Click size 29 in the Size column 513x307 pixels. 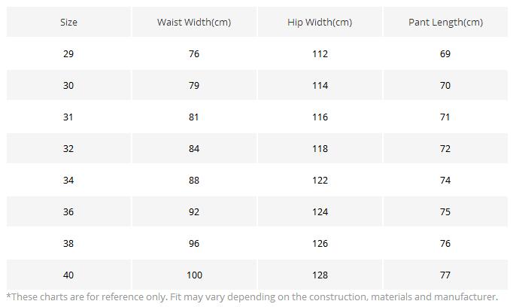point(68,54)
